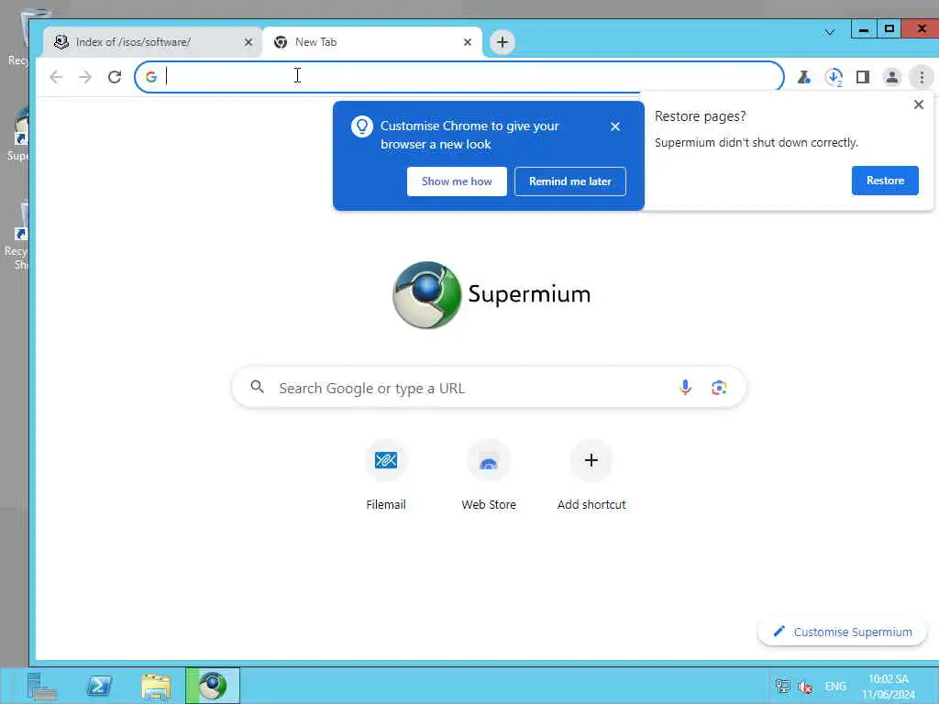
Task: Click ENG language indicator
Action: point(834,686)
